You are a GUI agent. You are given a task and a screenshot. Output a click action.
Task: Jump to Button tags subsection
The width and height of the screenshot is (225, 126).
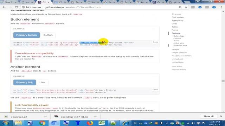[x=179, y=36]
